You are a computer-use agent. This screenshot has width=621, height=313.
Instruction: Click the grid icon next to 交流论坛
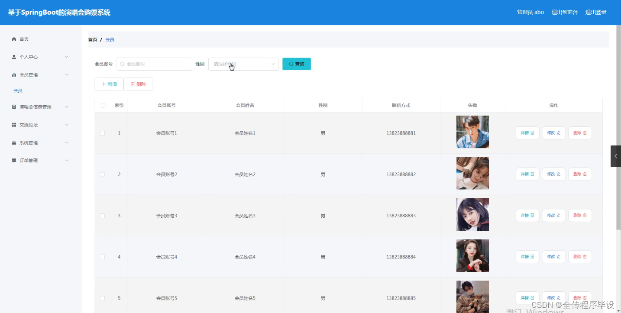(x=13, y=124)
